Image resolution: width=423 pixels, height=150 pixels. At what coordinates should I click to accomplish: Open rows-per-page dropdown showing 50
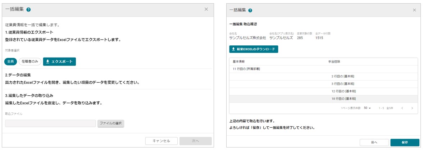coord(368,108)
